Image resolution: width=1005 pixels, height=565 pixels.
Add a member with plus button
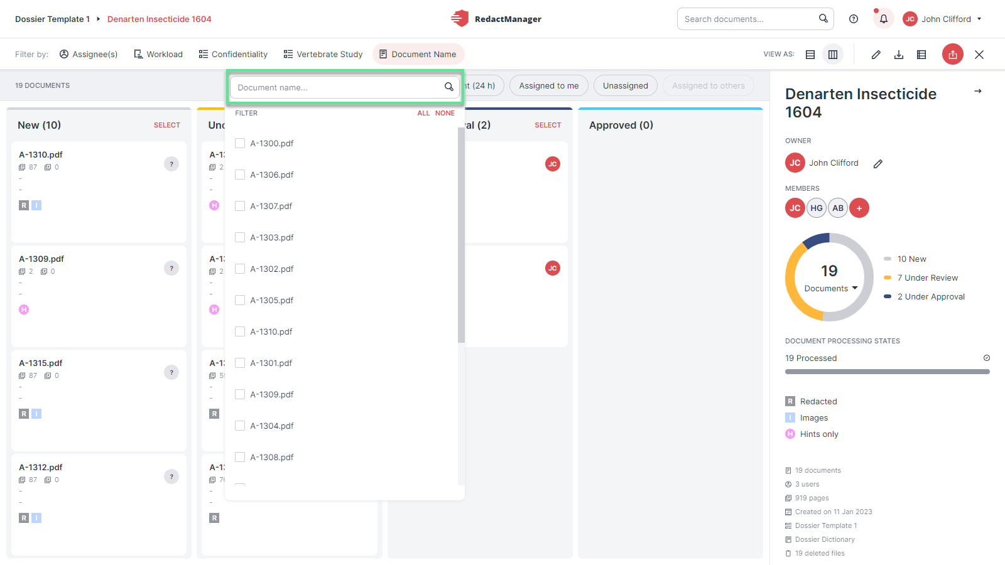tap(859, 208)
